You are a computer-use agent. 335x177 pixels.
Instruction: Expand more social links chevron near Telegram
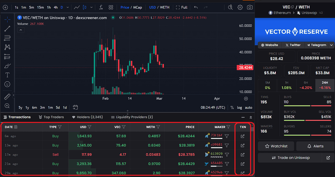coord(331,45)
